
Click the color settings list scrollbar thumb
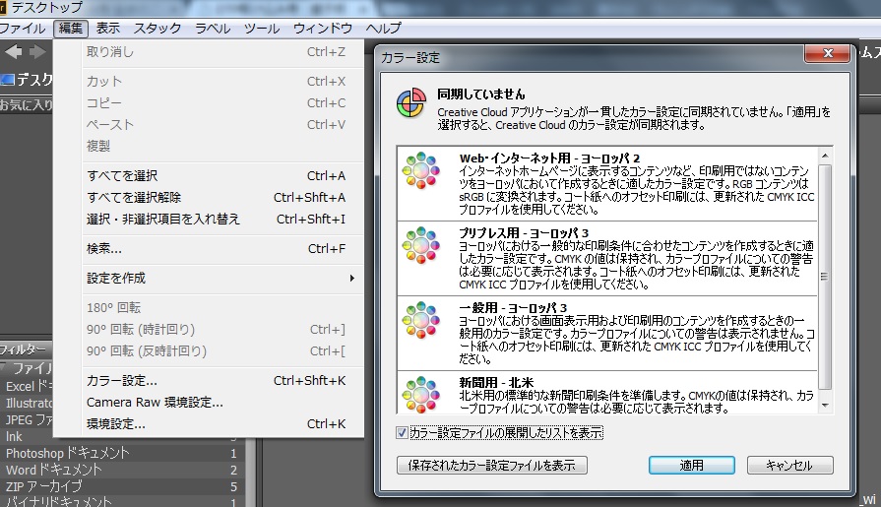click(824, 277)
